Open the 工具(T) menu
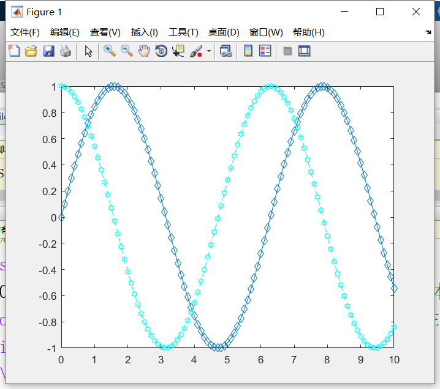The width and height of the screenshot is (440, 389). tap(183, 32)
